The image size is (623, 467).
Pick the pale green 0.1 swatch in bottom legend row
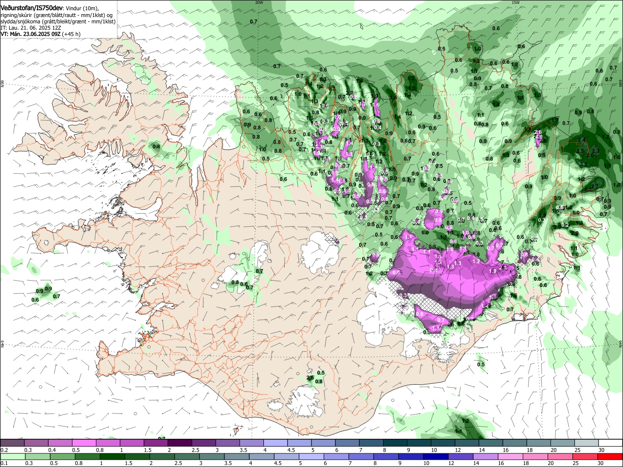pos(13,456)
